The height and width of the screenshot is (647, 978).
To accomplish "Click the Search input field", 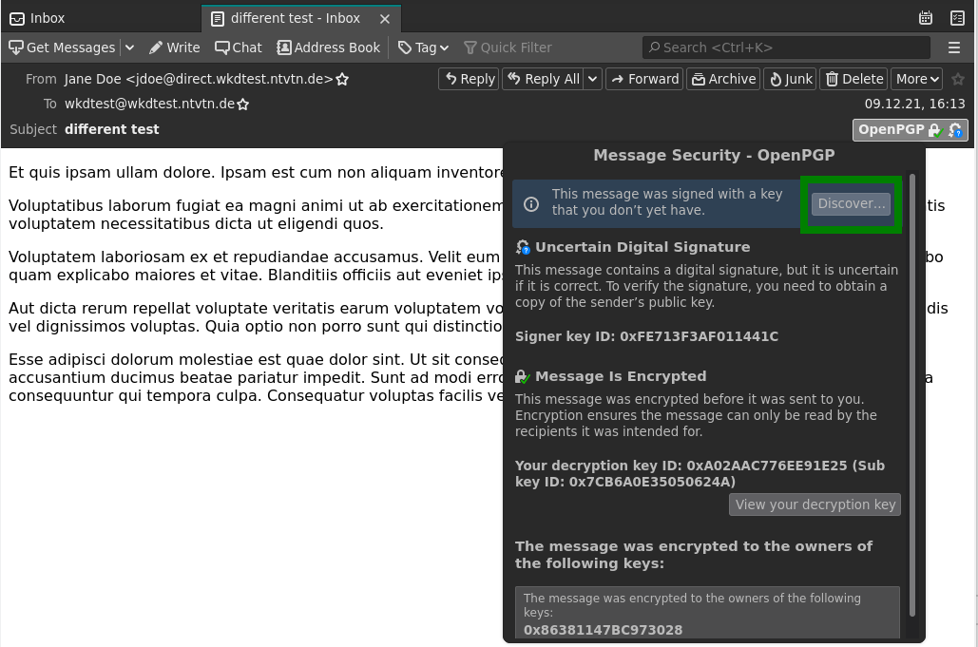I will tap(786, 48).
